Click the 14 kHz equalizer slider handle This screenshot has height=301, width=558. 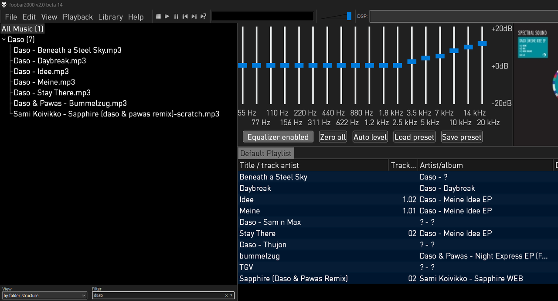(468, 47)
